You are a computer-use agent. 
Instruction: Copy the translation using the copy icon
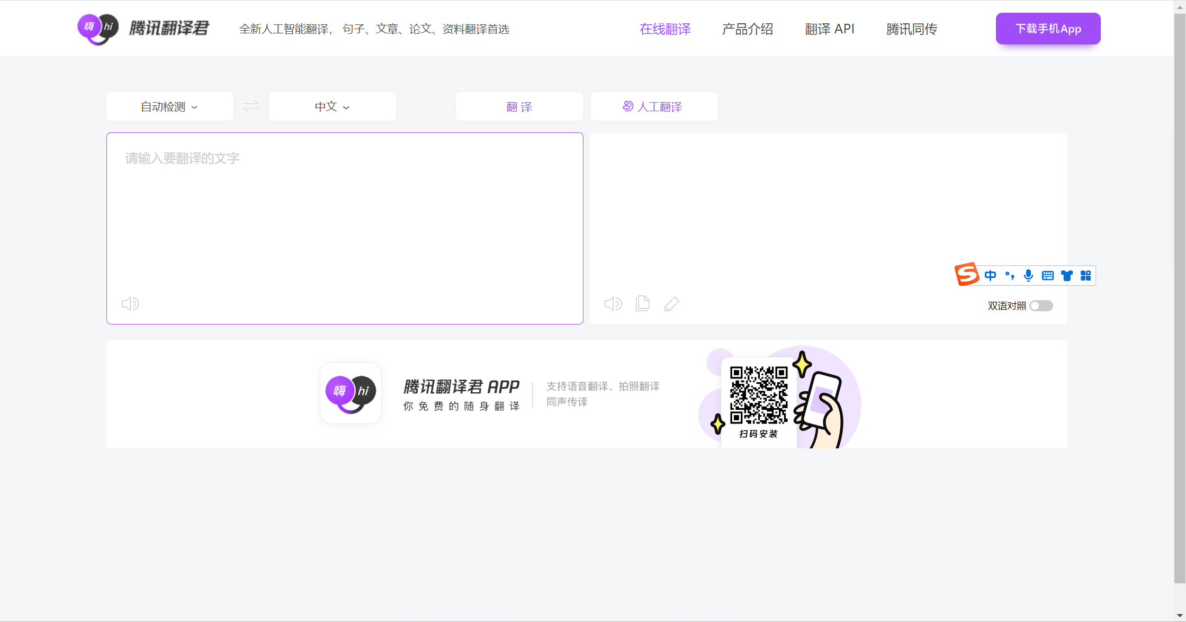(642, 304)
